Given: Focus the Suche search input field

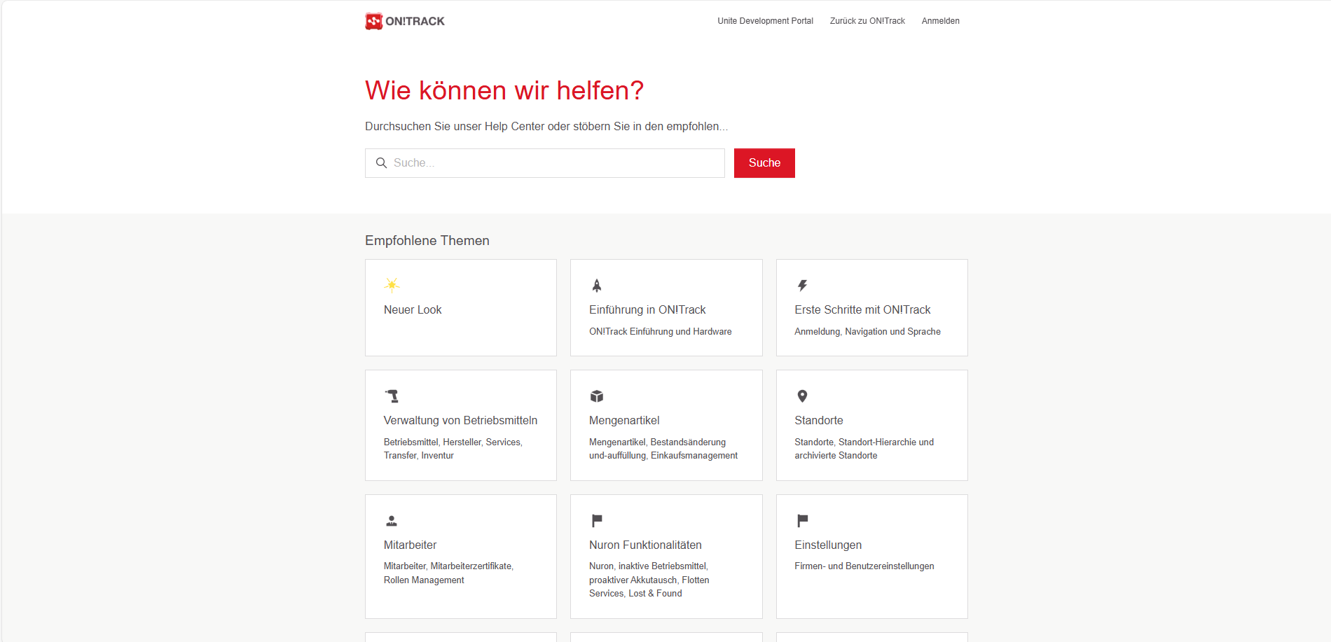Looking at the screenshot, I should 553,163.
